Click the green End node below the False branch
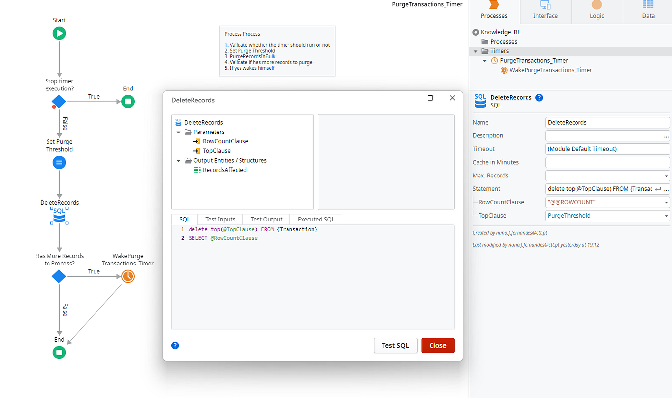Screen dimensions: 672x398 coord(59,353)
